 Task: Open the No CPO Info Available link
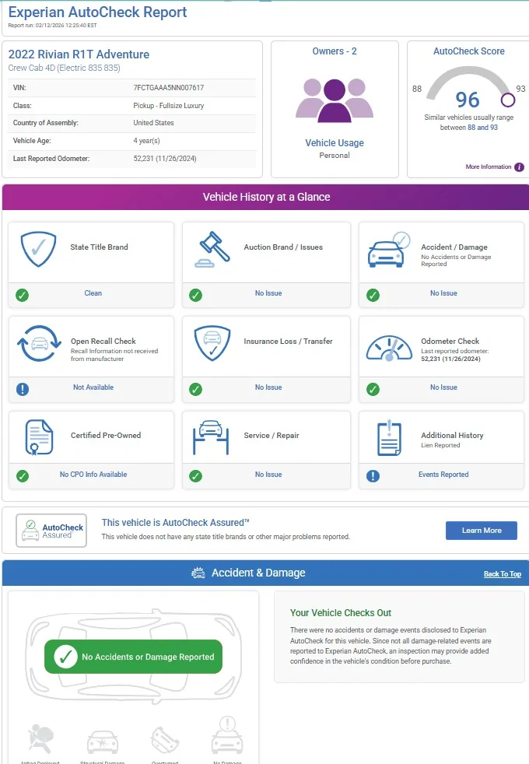click(93, 474)
